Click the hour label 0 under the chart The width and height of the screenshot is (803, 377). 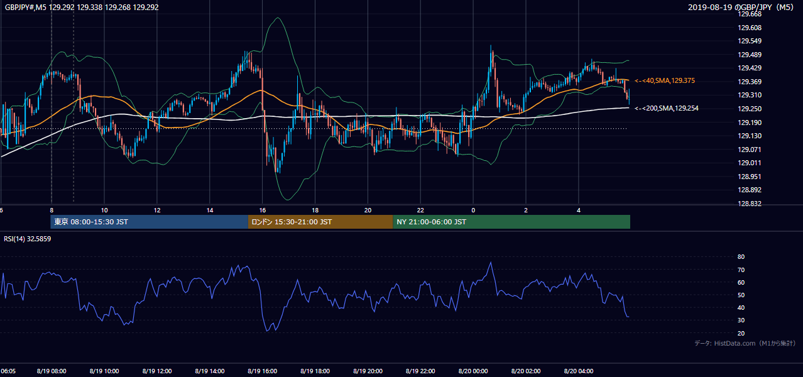(473, 210)
